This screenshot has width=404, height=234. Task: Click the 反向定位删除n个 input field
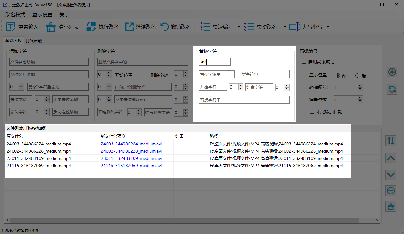click(143, 100)
